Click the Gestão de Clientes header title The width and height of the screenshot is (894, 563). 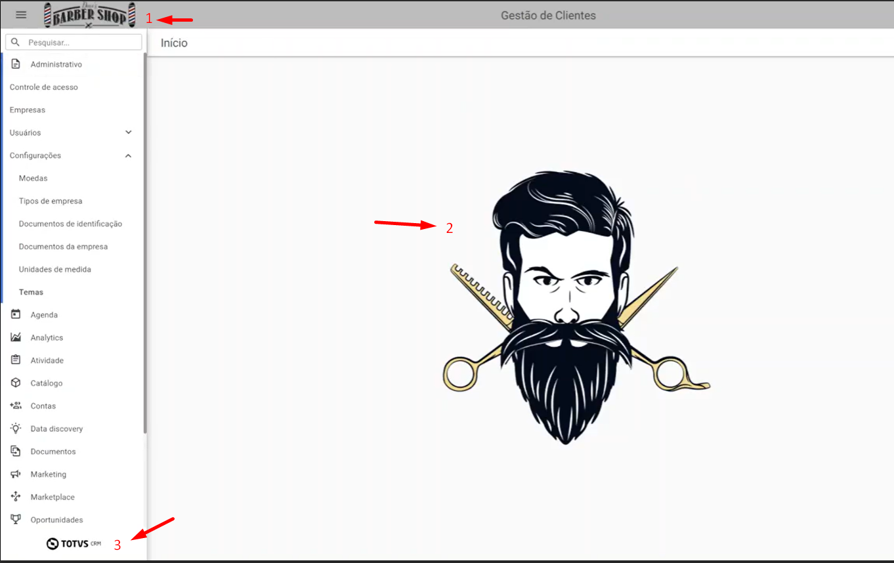(x=548, y=15)
